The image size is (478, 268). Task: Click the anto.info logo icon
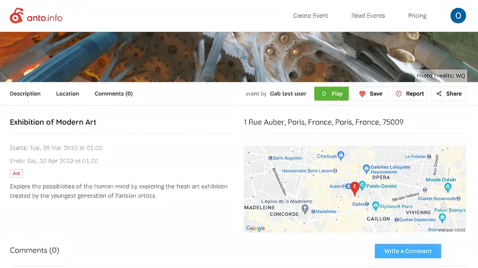[x=16, y=16]
